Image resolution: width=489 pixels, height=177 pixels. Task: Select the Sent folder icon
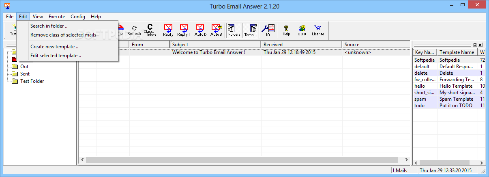click(x=15, y=74)
